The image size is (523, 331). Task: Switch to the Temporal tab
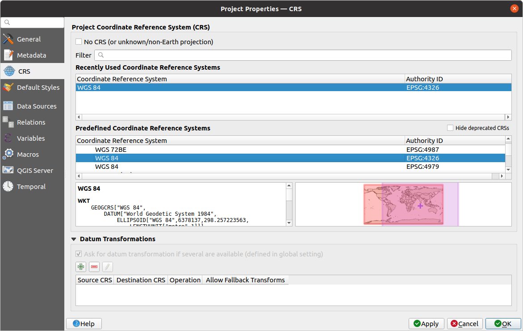(x=31, y=187)
